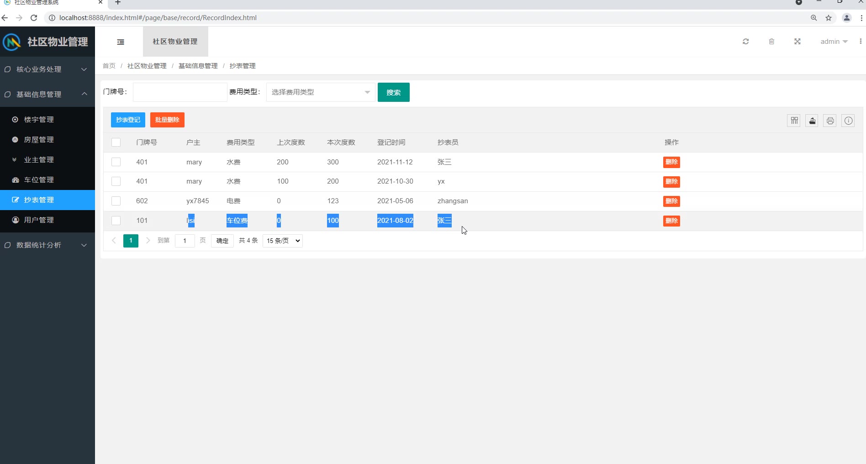Go to next table page arrow
866x464 pixels.
click(x=148, y=241)
